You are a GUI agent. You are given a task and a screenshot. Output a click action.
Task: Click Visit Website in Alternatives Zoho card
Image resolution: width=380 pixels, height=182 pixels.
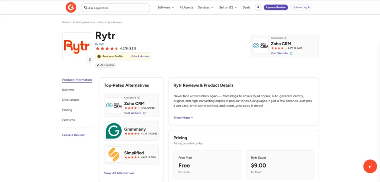click(x=133, y=113)
